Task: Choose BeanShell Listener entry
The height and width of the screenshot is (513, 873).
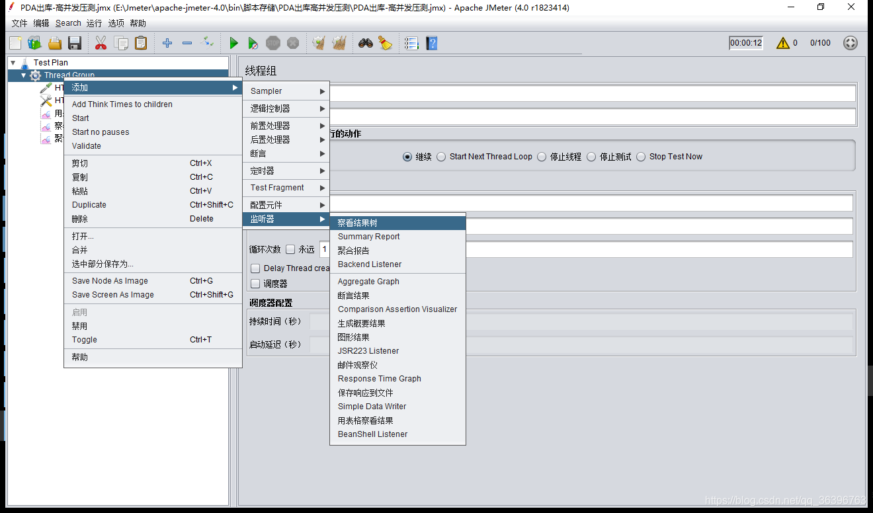Action: click(x=397, y=434)
